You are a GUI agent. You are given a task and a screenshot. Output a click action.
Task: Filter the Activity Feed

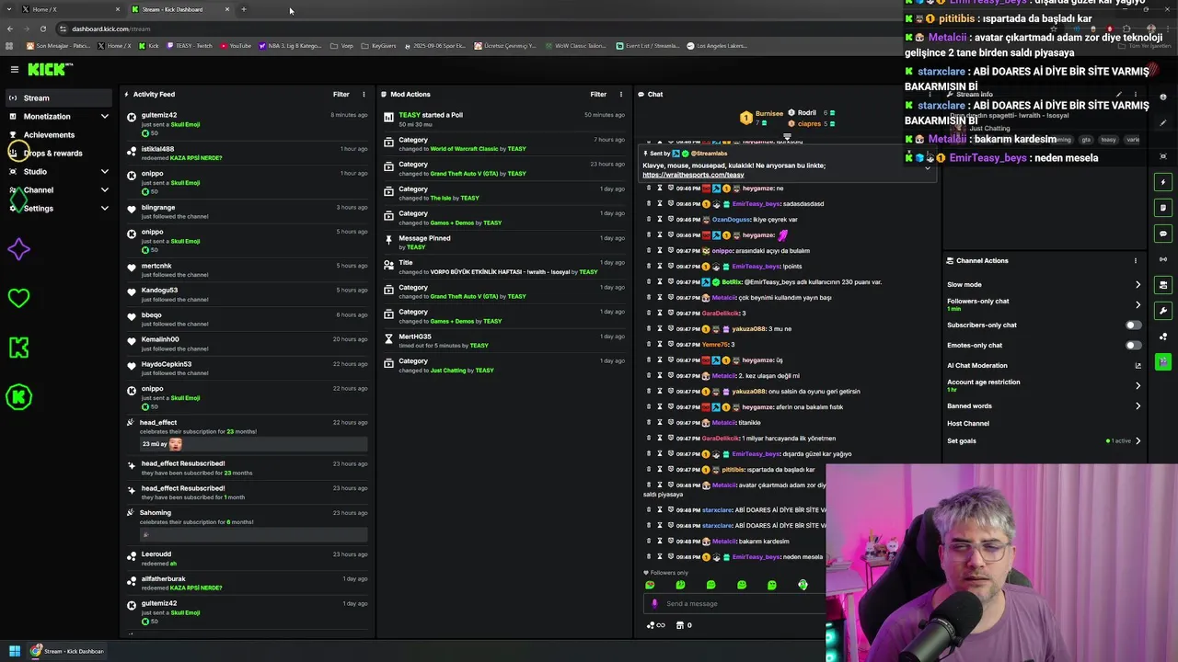341,94
